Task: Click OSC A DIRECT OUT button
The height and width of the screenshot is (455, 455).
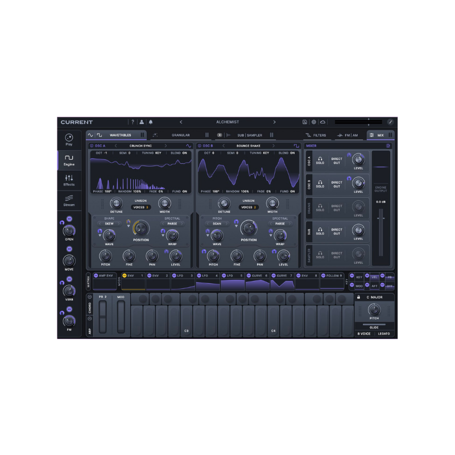Action: click(337, 161)
